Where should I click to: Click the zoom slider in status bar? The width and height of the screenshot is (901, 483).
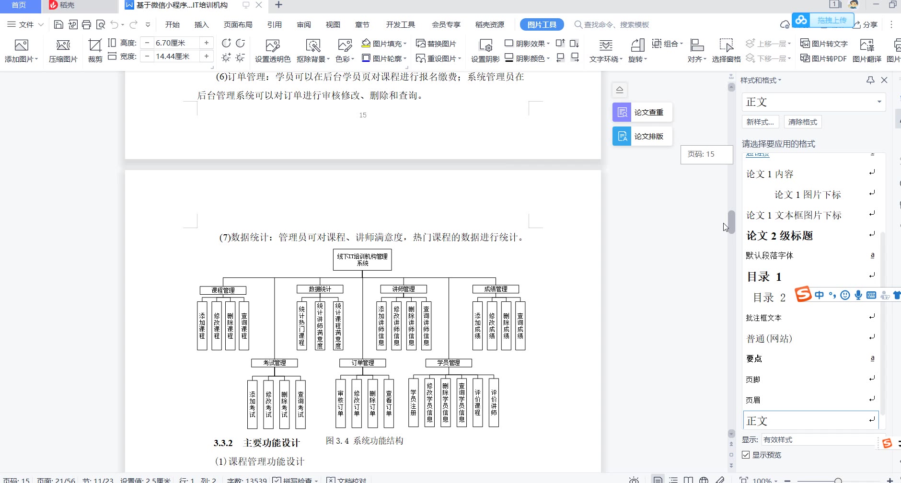pos(838,480)
